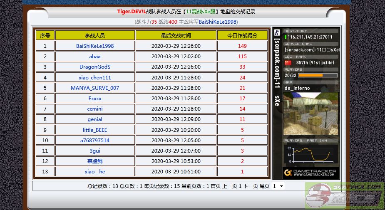The height and width of the screenshot is (210, 385).
Task: Click the green server status indicator
Action: click(285, 37)
